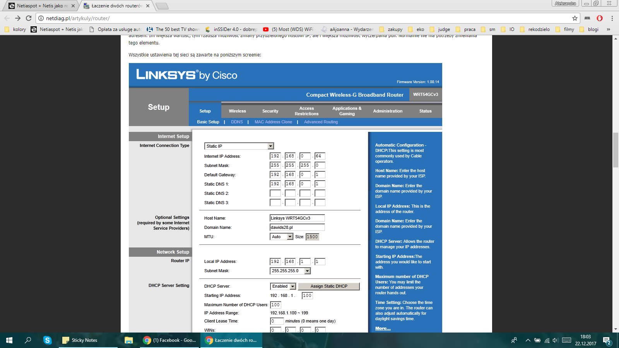Open the Windows Start menu
This screenshot has width=619, height=348.
pos(9,340)
